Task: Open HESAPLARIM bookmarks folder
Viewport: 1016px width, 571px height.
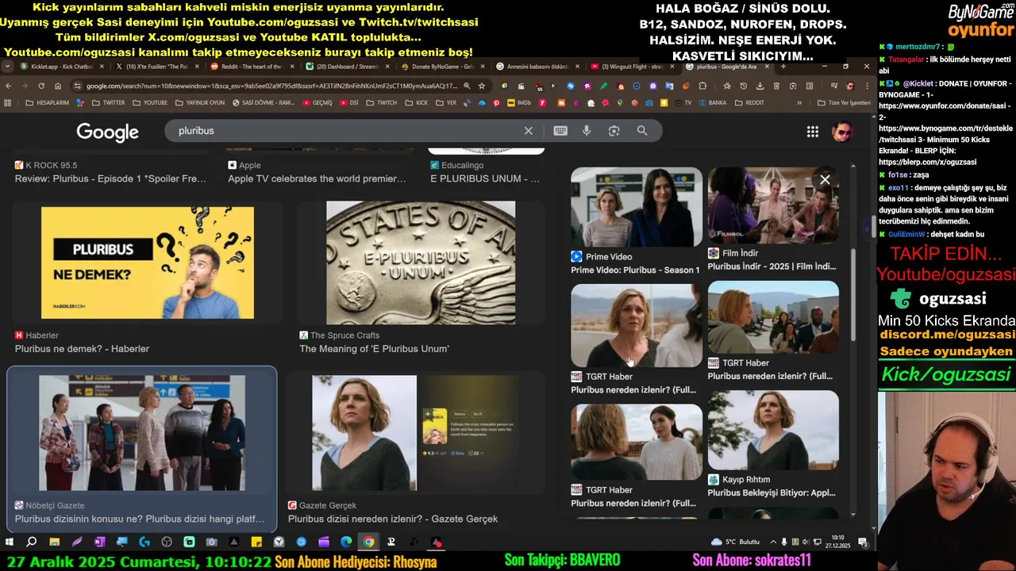Action: click(x=47, y=103)
